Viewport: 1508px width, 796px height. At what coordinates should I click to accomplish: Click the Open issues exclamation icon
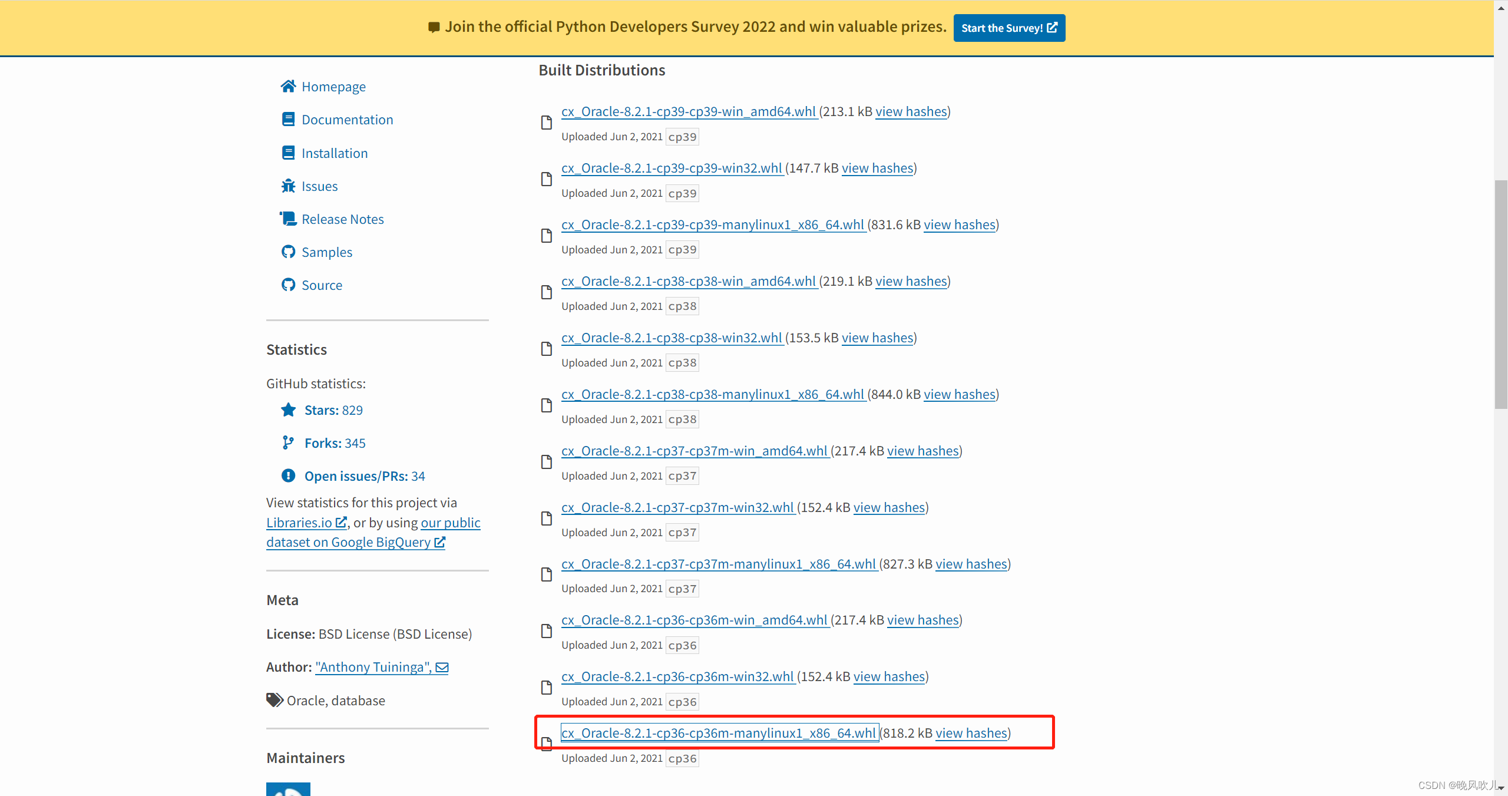click(x=288, y=476)
